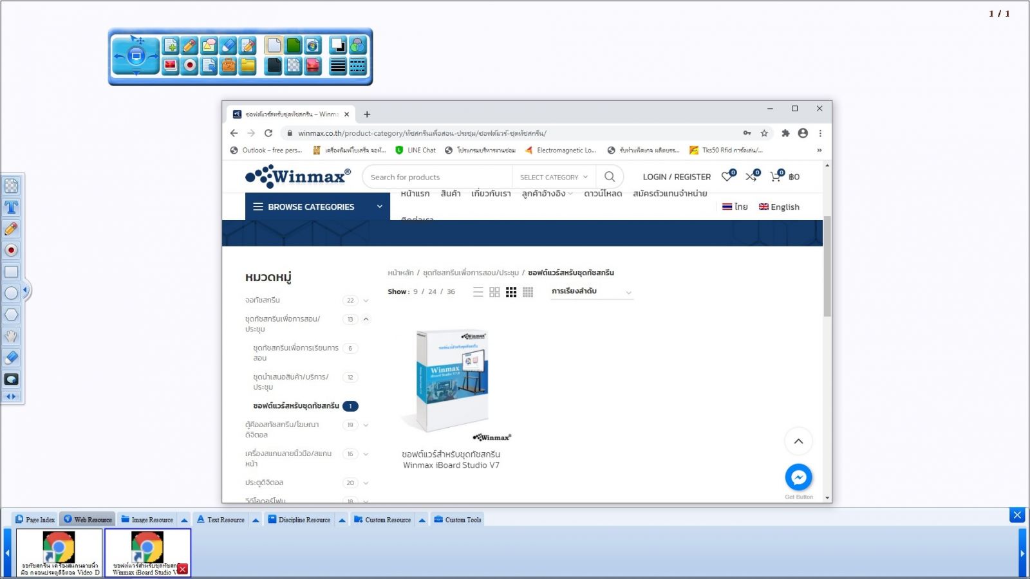Select the pencil tool in floating toolbar
Screen dimensions: 1030x579
190,45
